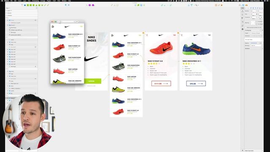
Task: Click the Cloud icon in toolbar
Action: (246, 5)
